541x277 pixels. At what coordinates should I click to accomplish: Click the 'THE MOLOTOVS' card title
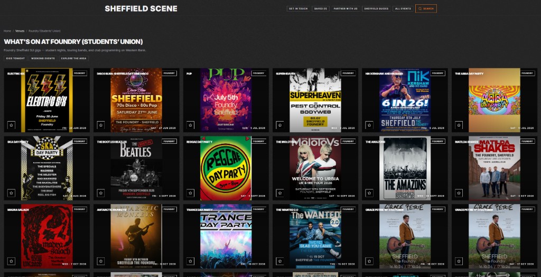(x=286, y=142)
